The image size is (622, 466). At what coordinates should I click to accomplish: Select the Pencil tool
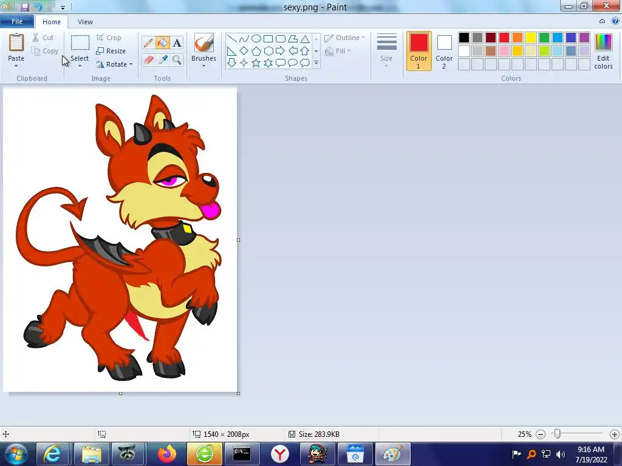click(x=148, y=43)
